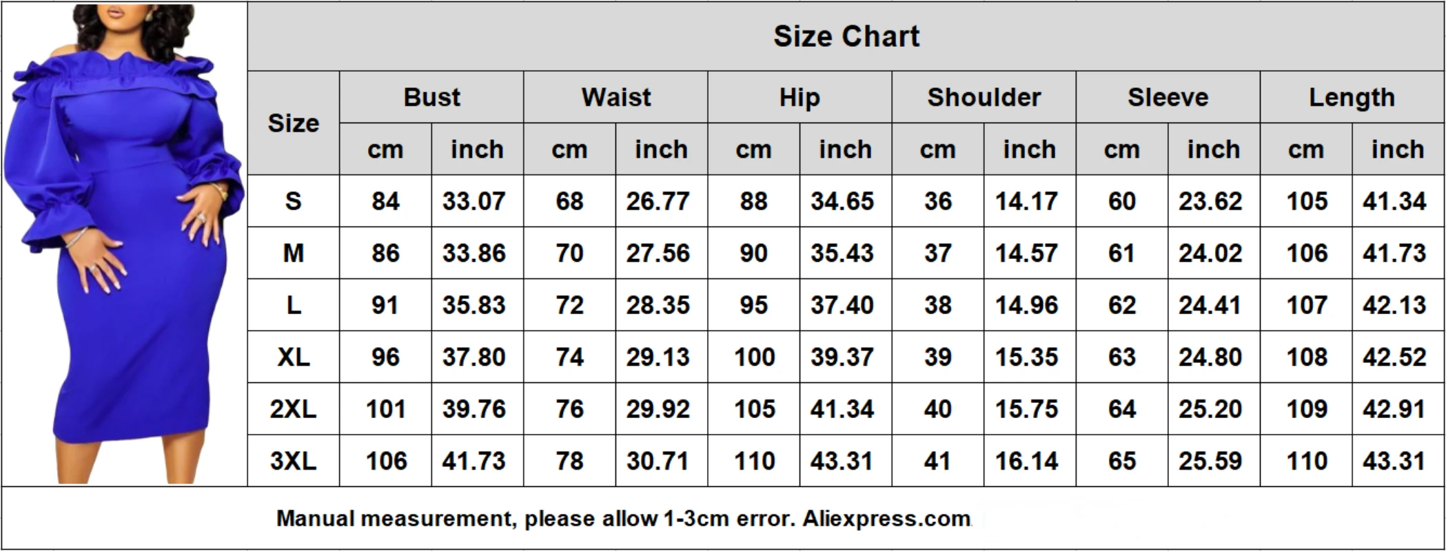This screenshot has width=1446, height=551.
Task: Select the 33.07 bust inch value
Action: click(x=474, y=201)
